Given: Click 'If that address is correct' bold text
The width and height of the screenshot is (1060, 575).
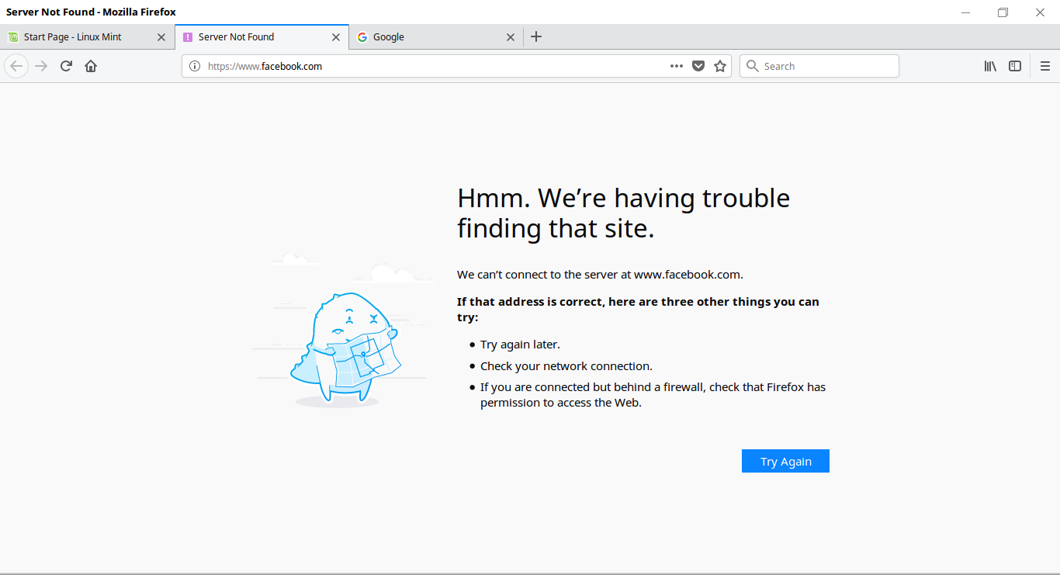Looking at the screenshot, I should [638, 310].
